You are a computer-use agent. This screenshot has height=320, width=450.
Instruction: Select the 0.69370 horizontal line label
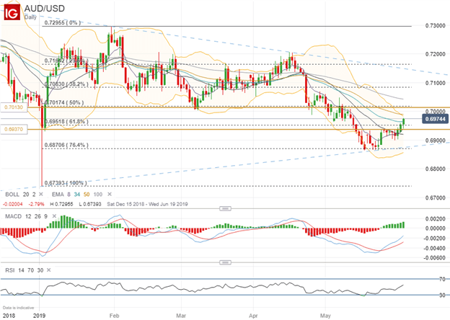click(14, 129)
